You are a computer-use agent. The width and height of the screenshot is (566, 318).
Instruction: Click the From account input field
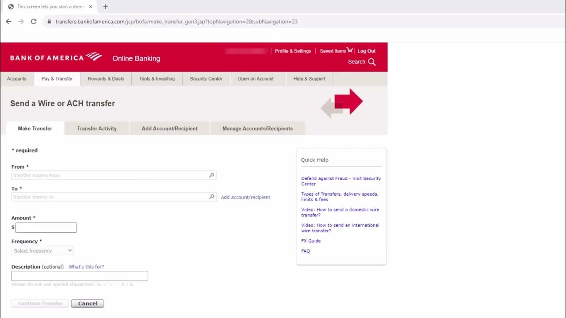coord(114,175)
